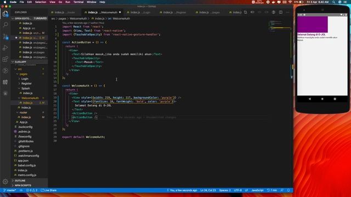
Task: Open errors and warnings count in status bar
Action: [32, 190]
